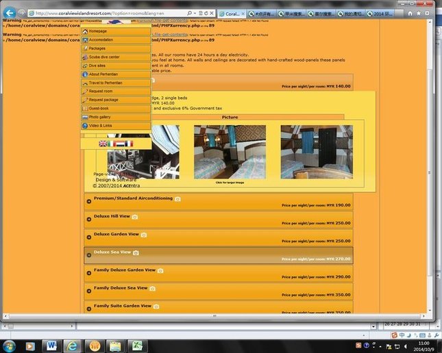This screenshot has width=442, height=353.
Task: Open the Homepage menu item
Action: 116,31
